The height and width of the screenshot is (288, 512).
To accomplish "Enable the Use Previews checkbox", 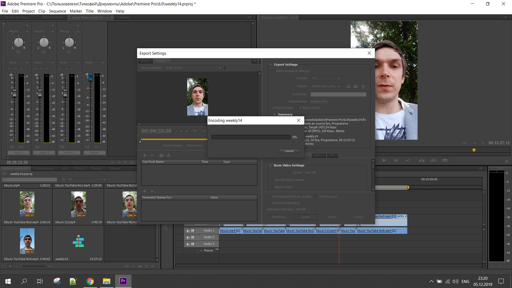I will (x=316, y=197).
